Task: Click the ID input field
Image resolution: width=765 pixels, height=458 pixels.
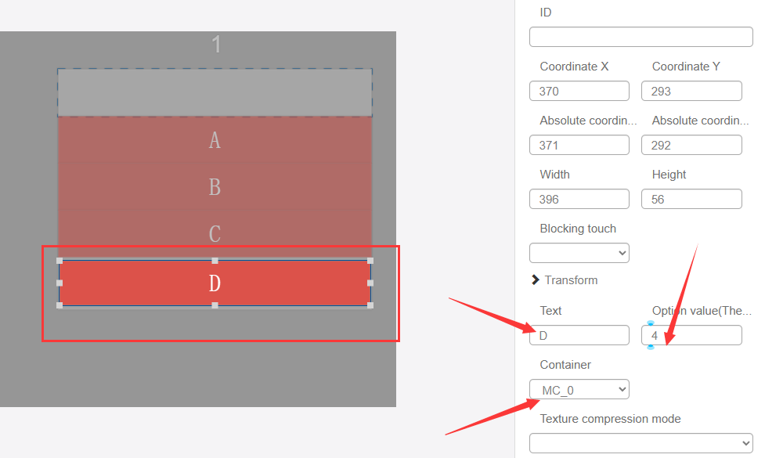Action: point(641,37)
